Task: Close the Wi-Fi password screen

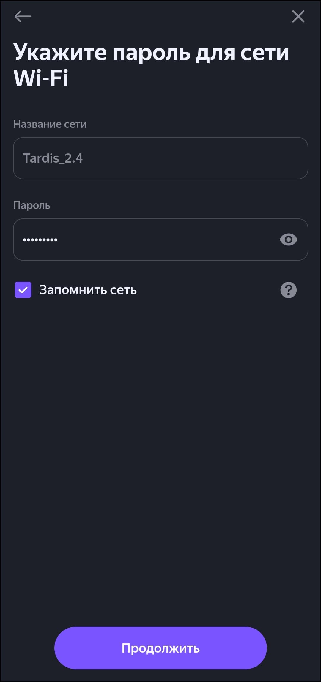Action: tap(298, 16)
